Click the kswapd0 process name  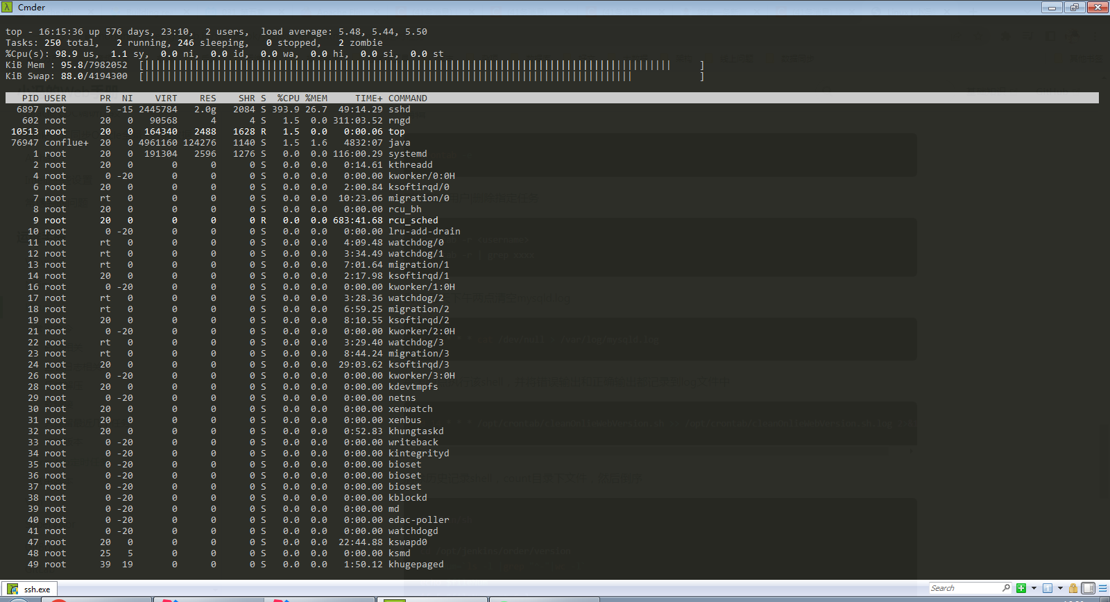pos(408,542)
